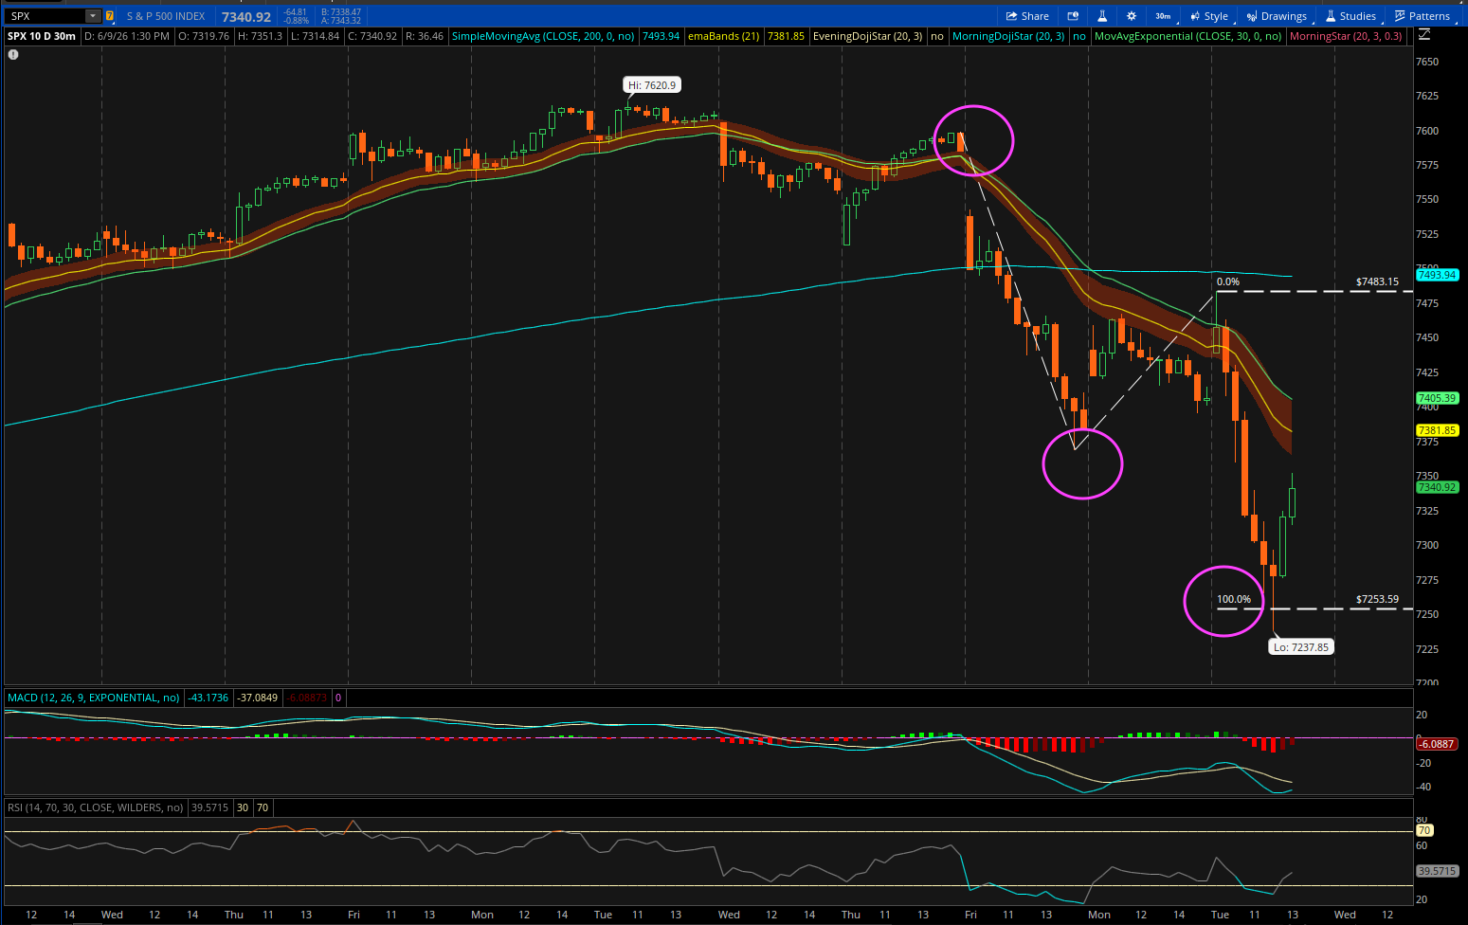Open the Drawings dropdown menu
Image resolution: width=1468 pixels, height=925 pixels.
pos(1277,16)
